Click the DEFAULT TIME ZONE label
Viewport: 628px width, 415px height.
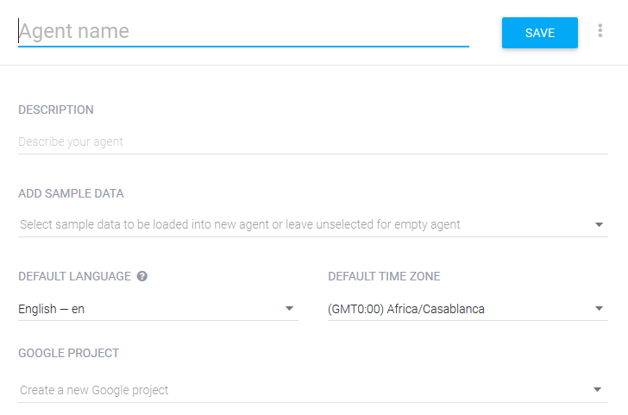tap(384, 276)
